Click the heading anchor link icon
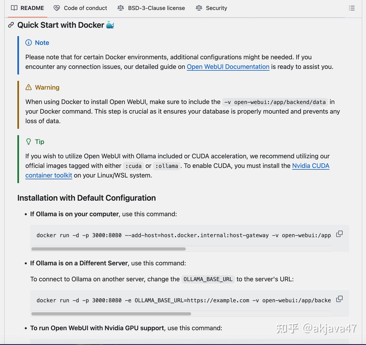The width and height of the screenshot is (366, 345). tap(11, 25)
